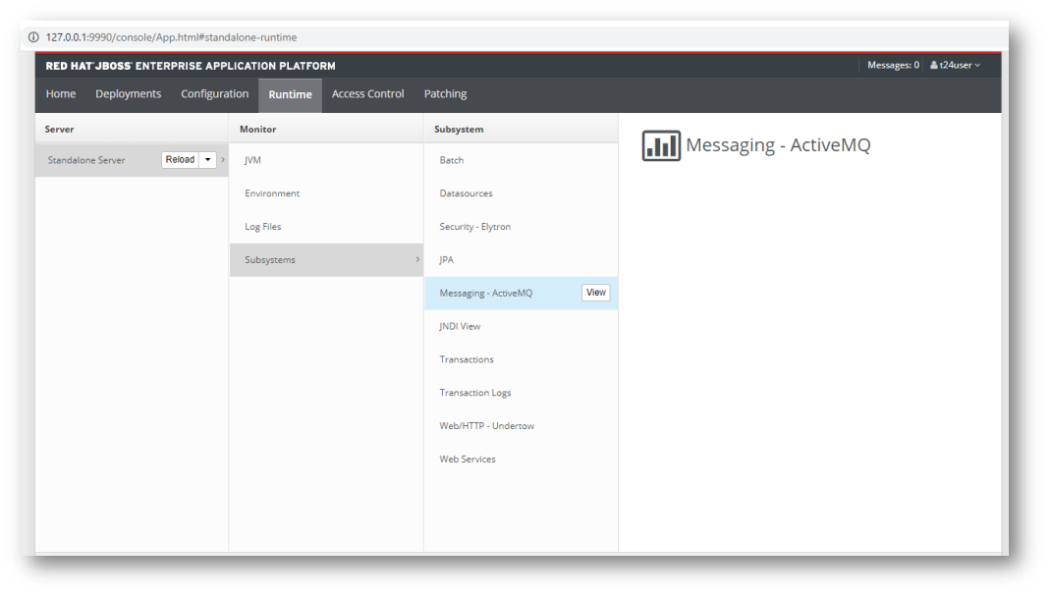The height and width of the screenshot is (597, 1050).
Task: Open Log Files monitor item
Action: (263, 227)
